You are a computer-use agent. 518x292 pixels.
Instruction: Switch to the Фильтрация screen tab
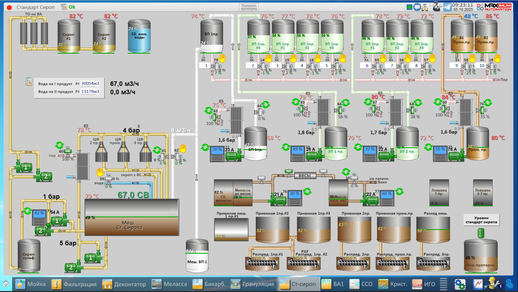(74, 284)
